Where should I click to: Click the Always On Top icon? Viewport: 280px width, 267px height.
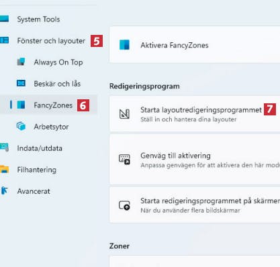(x=21, y=62)
